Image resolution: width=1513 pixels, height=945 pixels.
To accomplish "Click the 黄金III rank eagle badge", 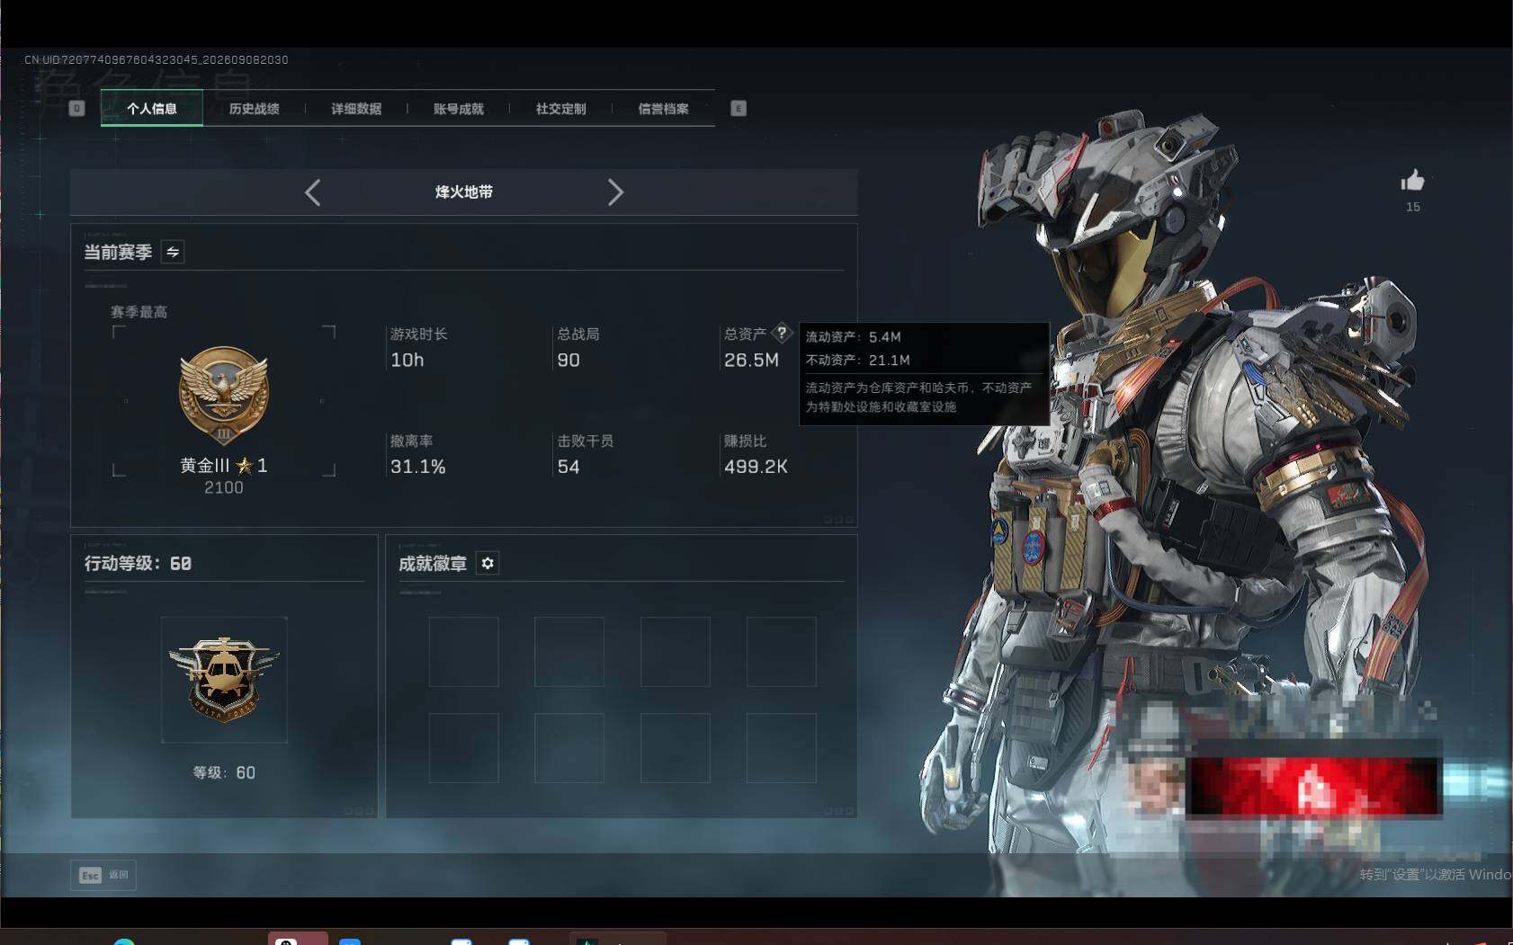I will pos(224,397).
